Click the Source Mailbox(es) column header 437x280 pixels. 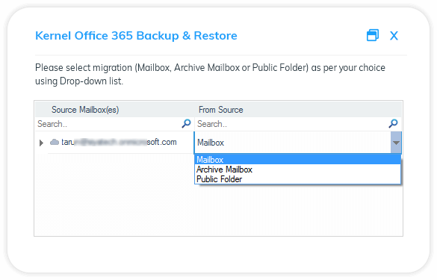coord(85,110)
